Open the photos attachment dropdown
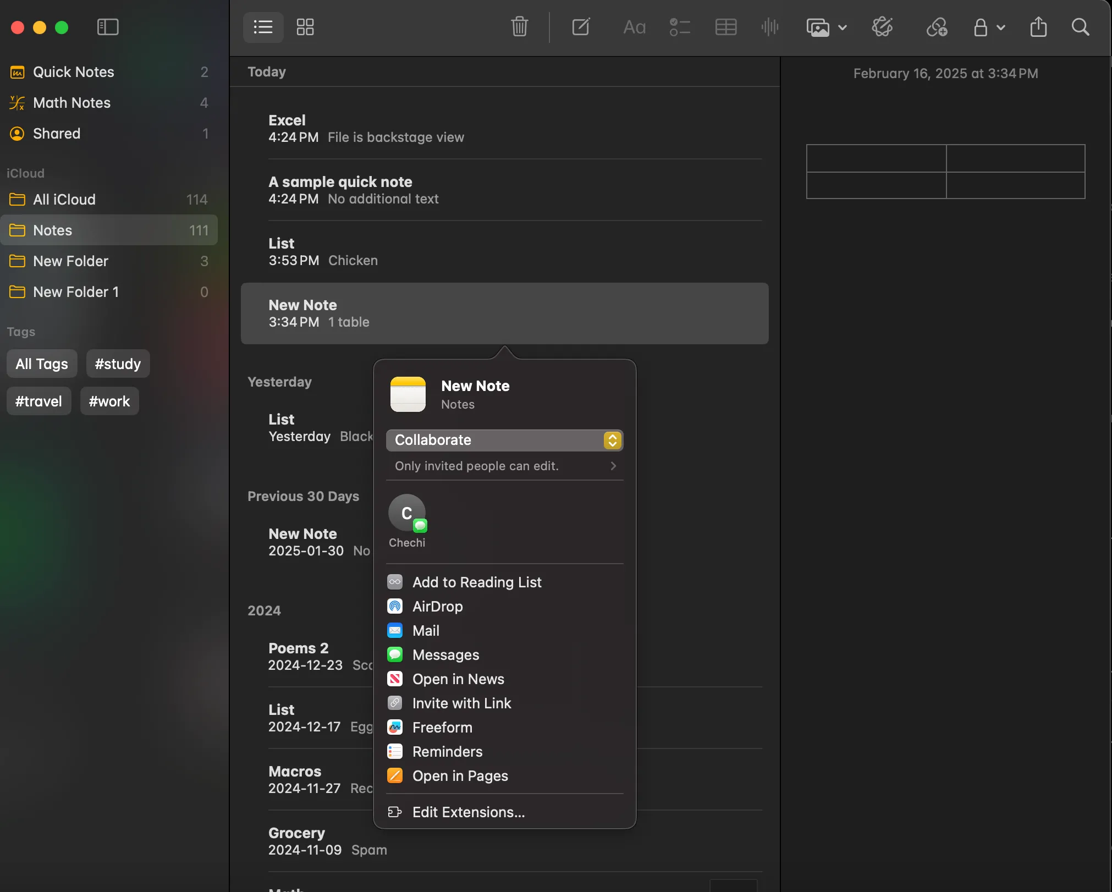This screenshot has width=1112, height=892. point(841,28)
